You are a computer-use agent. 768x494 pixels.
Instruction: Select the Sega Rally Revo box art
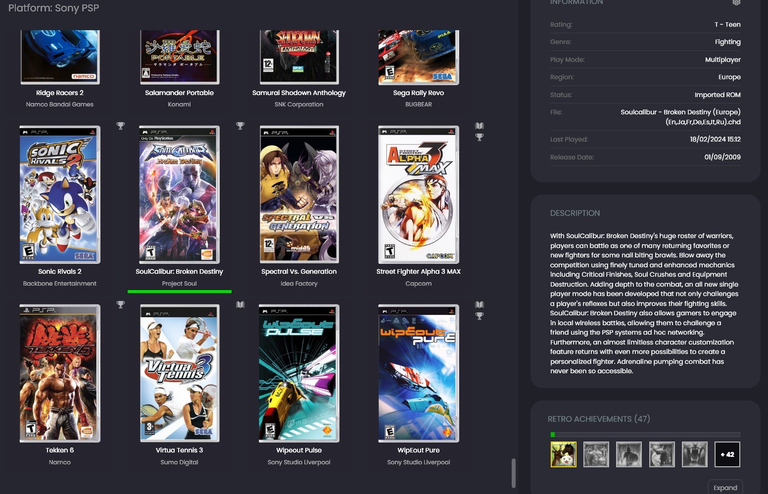(419, 57)
